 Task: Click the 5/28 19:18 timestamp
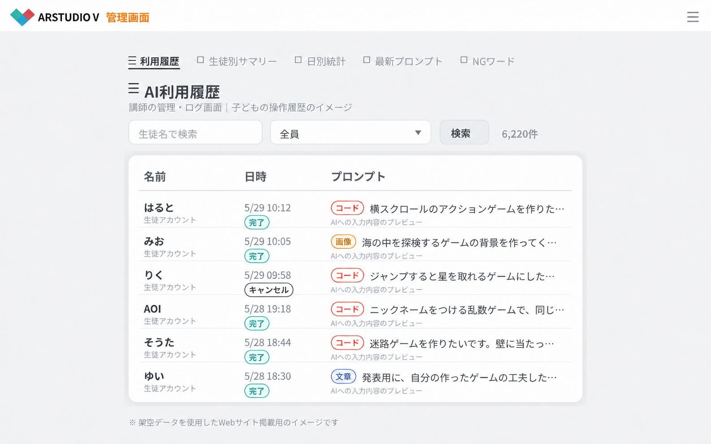point(268,309)
